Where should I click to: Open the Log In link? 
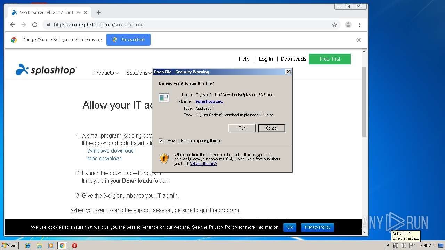(x=266, y=59)
